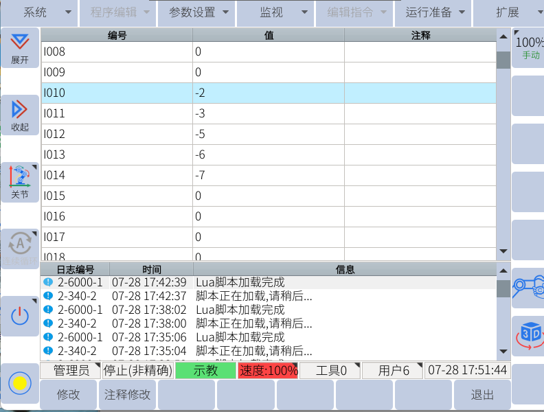Screen dimensions: 544x412
Task: Click the 修改 modify button
Action: point(69,396)
